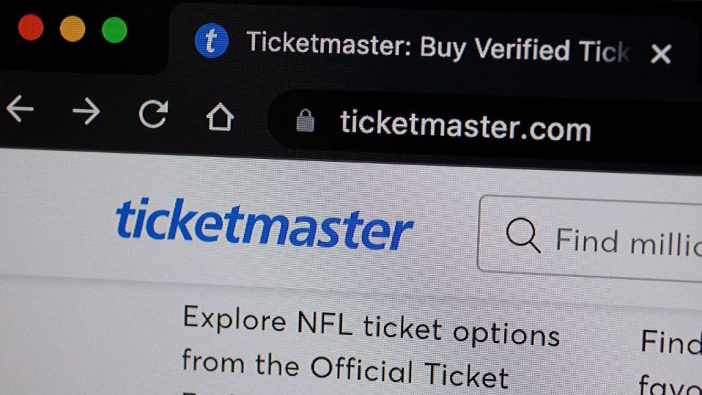Click the green fullscreen window dot
Viewport: 702px width, 395px height.
pos(114,30)
